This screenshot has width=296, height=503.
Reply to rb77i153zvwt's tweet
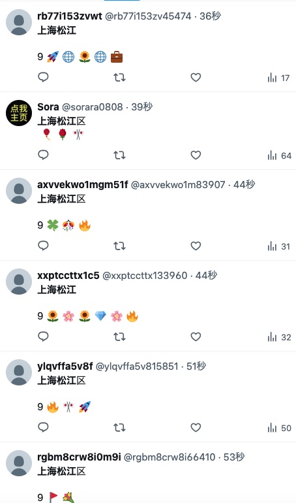[x=43, y=77]
